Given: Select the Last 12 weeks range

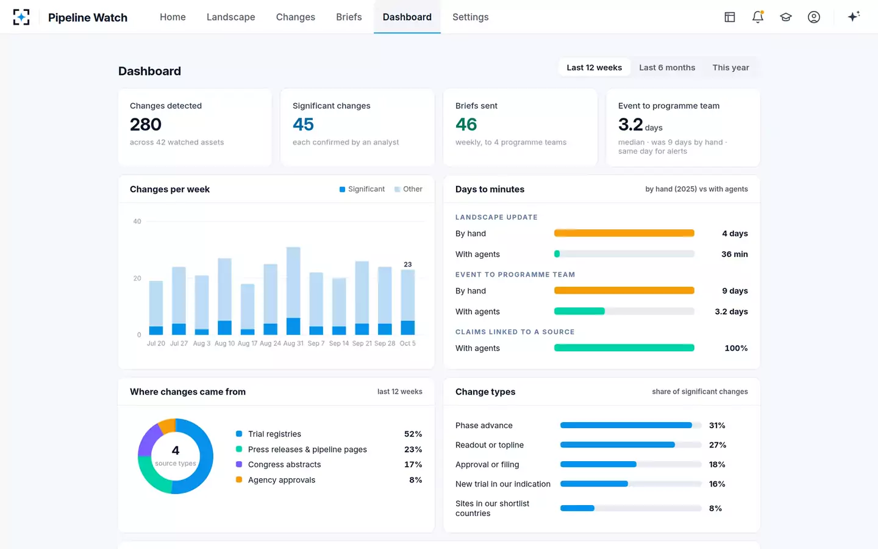Looking at the screenshot, I should click(594, 68).
